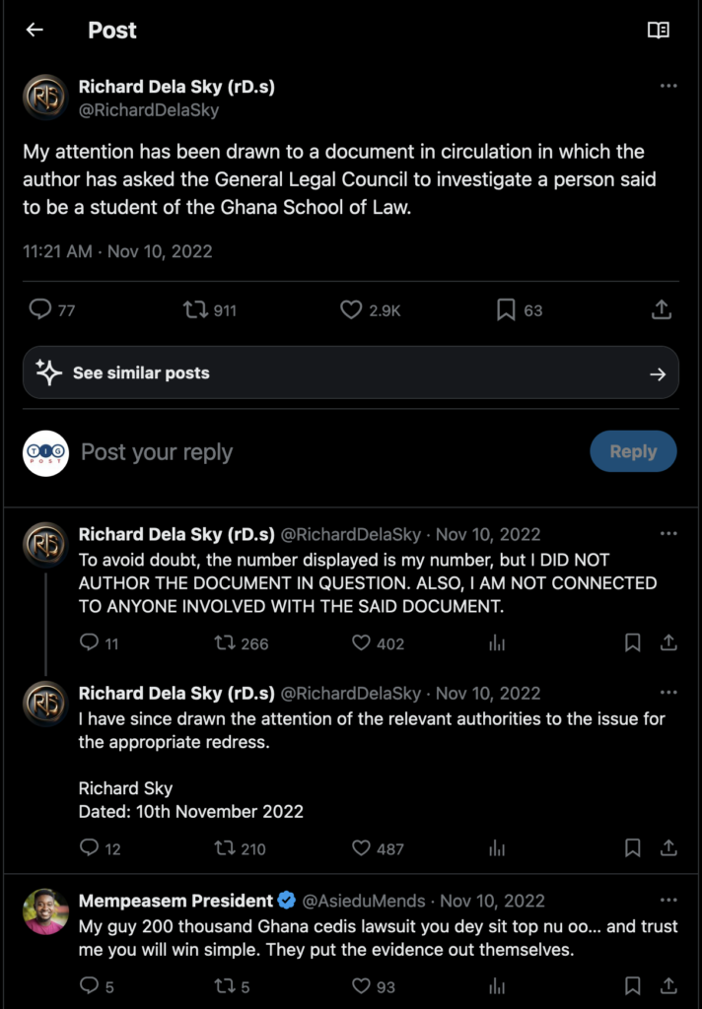View analytics of reply with 266 reposts

tap(497, 642)
